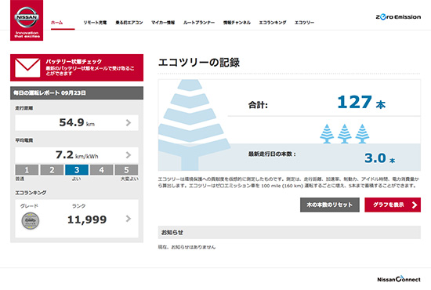Click the 現在、お知らせはありません text

tap(187, 247)
